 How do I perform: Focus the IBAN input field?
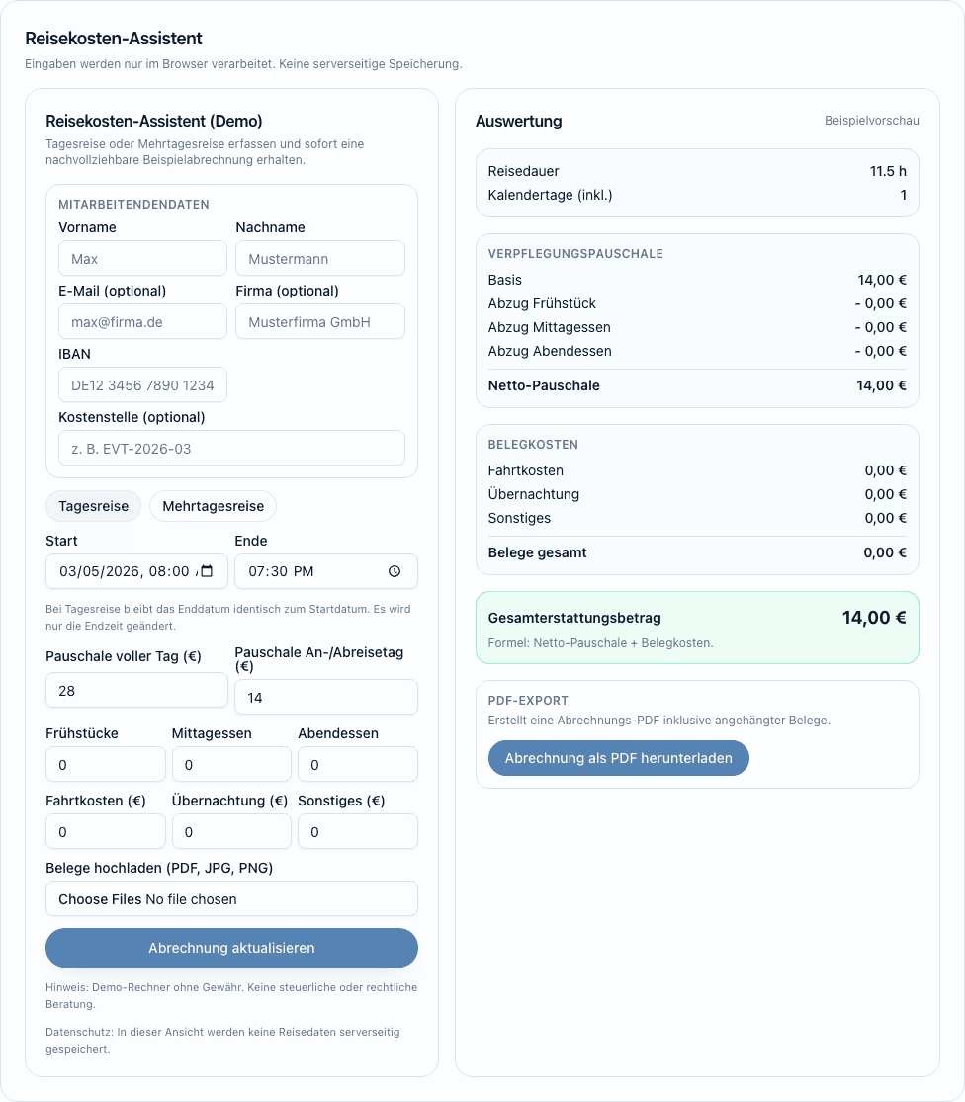tap(142, 385)
